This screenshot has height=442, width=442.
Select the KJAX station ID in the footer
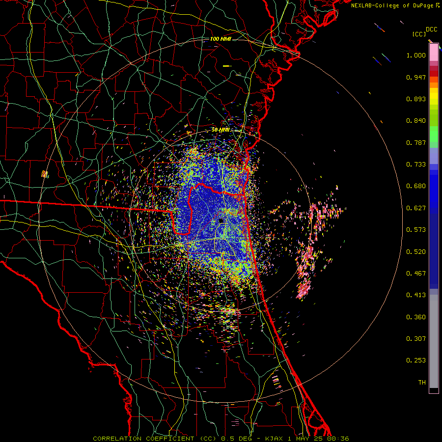(x=275, y=439)
